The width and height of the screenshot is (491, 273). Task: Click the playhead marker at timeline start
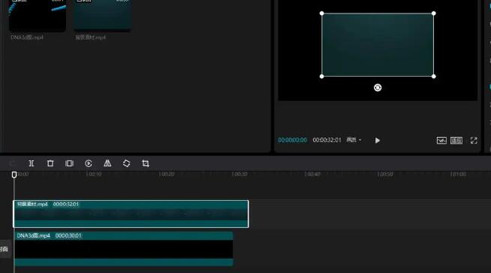click(14, 174)
